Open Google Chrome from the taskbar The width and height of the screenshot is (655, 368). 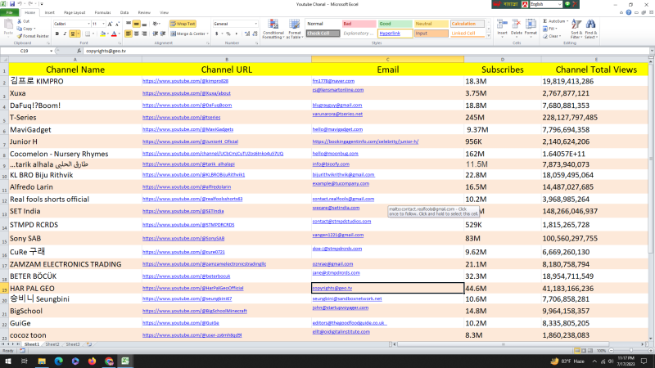coord(109,361)
